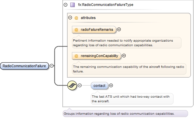Viewport: 194px width, 118px height.
Task: Expand the radioFailureRemarks attribute details
Action: [119, 29]
